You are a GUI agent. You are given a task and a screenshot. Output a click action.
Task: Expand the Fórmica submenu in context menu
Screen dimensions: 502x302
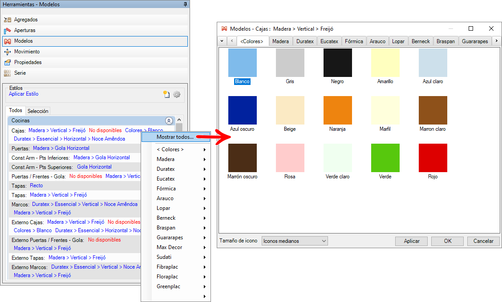[x=205, y=189]
